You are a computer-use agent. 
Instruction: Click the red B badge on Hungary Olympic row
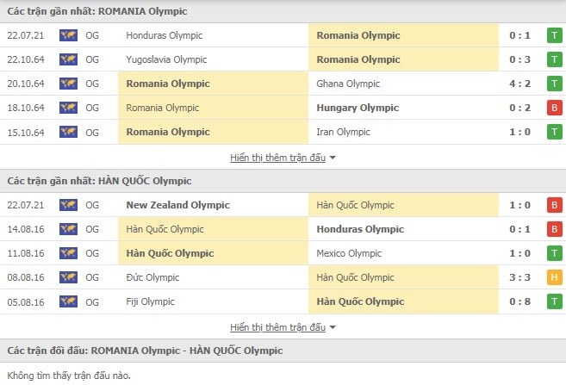(x=555, y=108)
